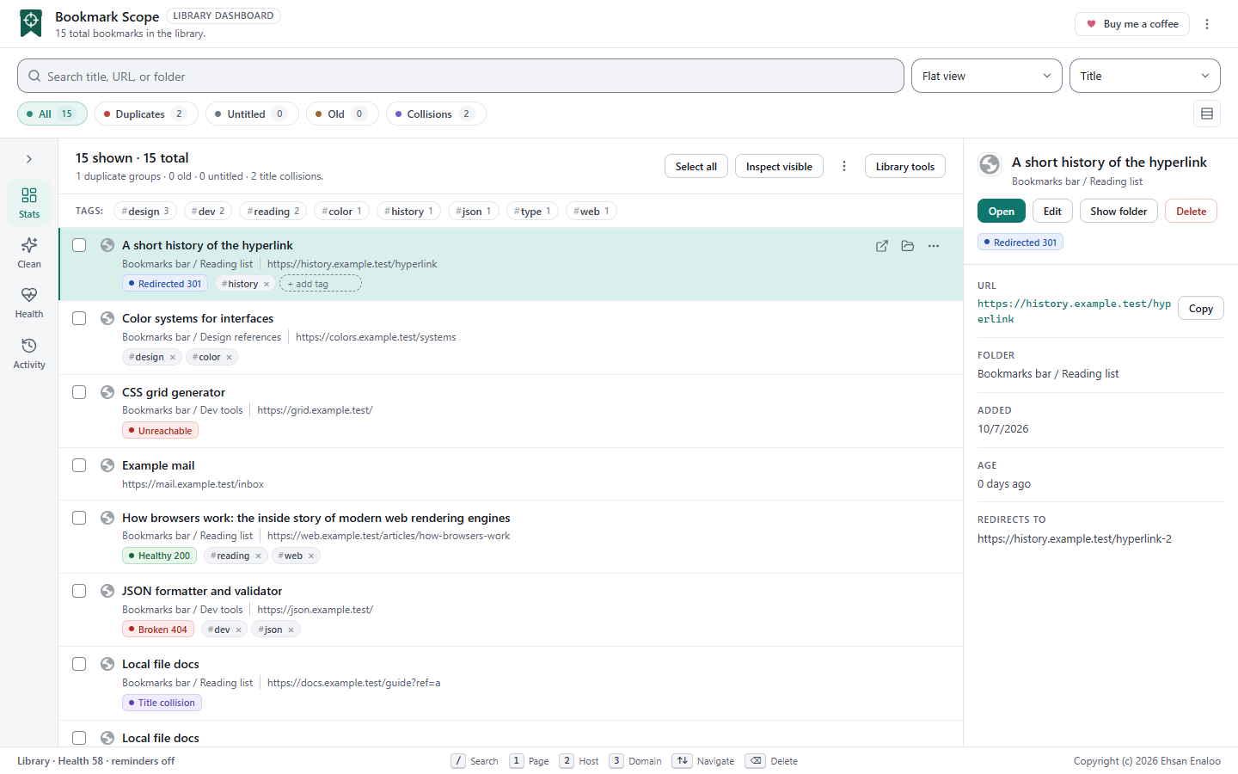
Task: Filter by the #json tag chip in TAGS bar
Action: (x=474, y=212)
